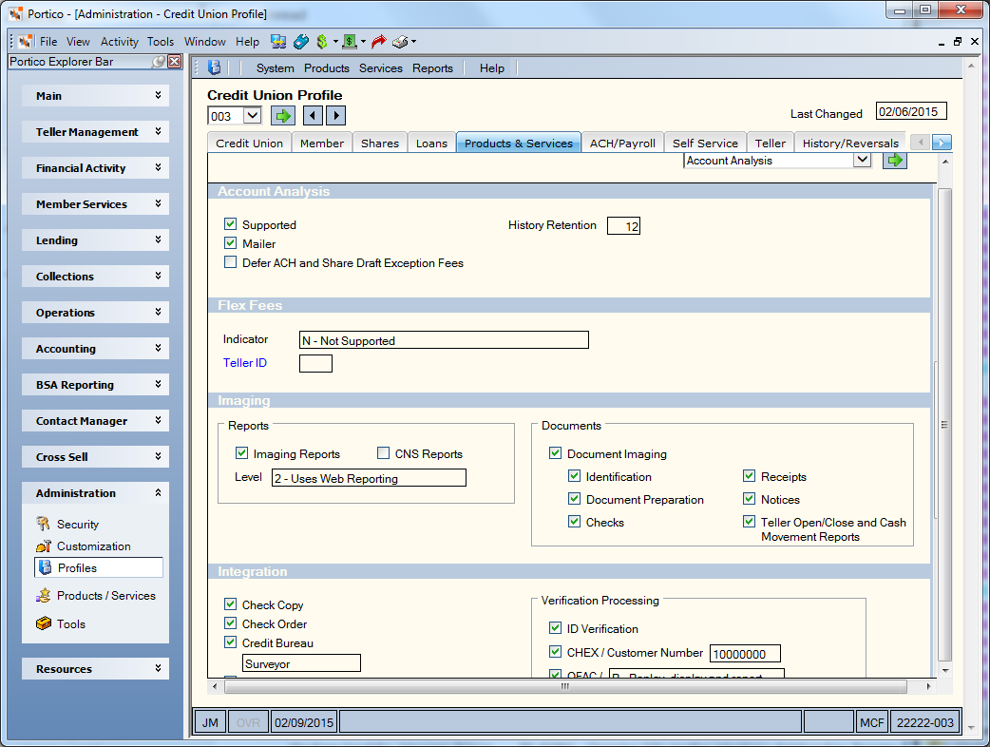The height and width of the screenshot is (747, 990).
Task: Uncheck the Mailer checkbox
Action: click(x=231, y=243)
